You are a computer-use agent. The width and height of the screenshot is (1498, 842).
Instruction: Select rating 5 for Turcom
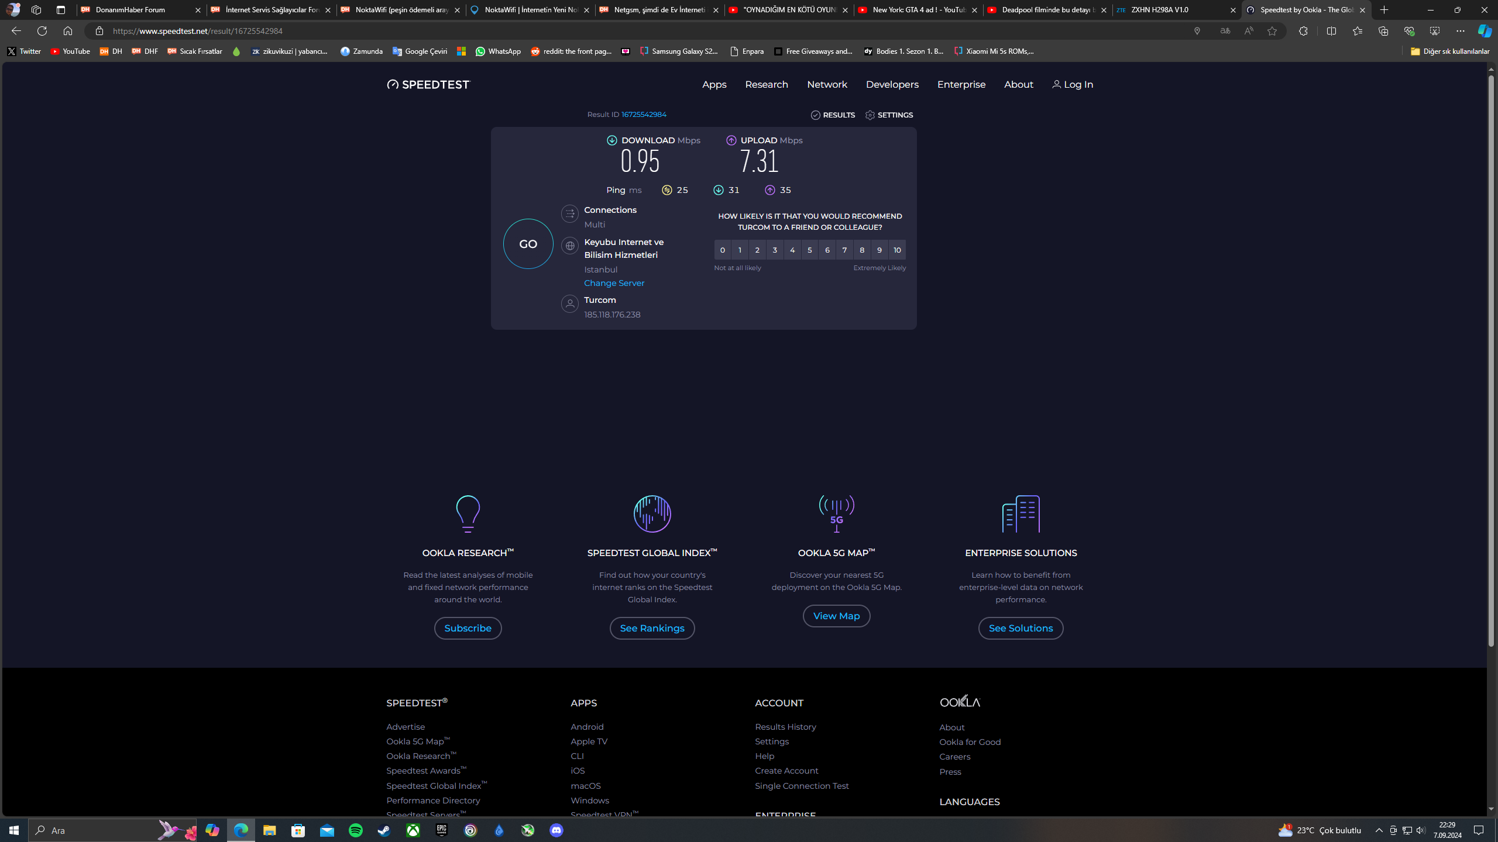click(x=810, y=250)
